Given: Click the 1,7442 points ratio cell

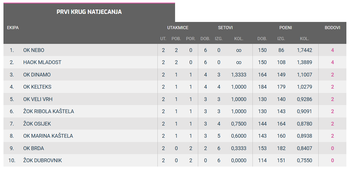Looking at the screenshot, I should coord(304,50).
